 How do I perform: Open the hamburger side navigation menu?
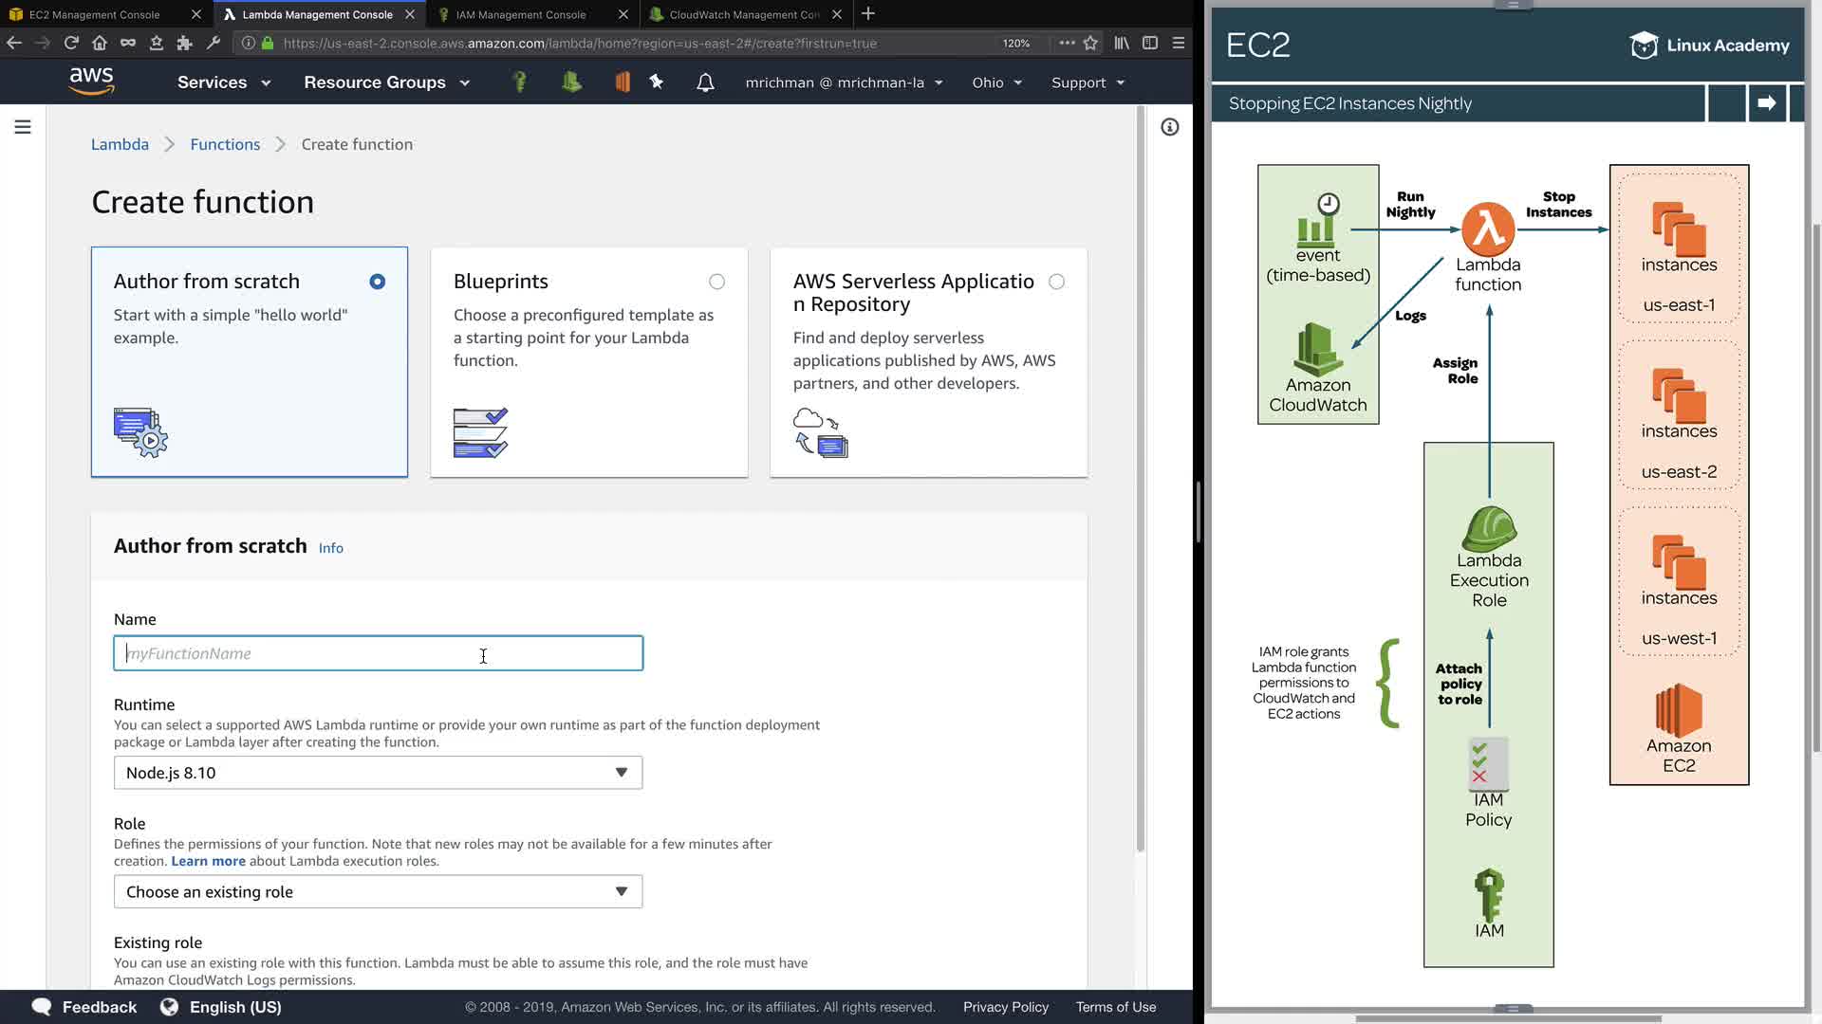point(23,127)
